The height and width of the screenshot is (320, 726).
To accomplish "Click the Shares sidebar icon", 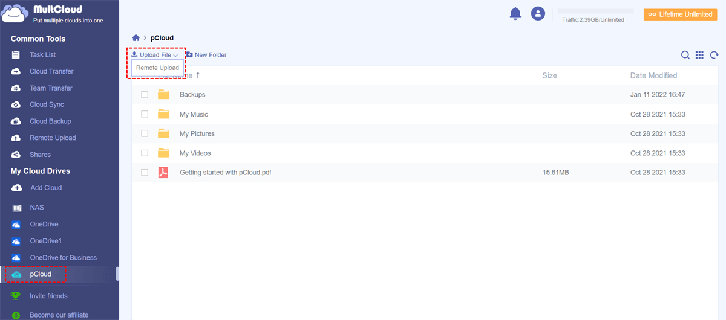I will pyautogui.click(x=16, y=155).
